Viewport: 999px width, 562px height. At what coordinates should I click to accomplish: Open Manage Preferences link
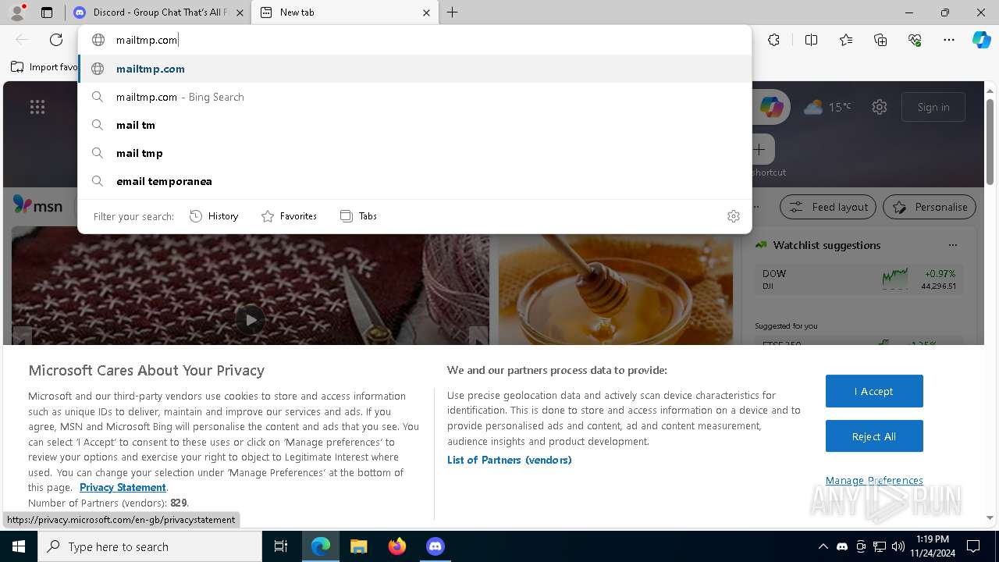point(874,480)
